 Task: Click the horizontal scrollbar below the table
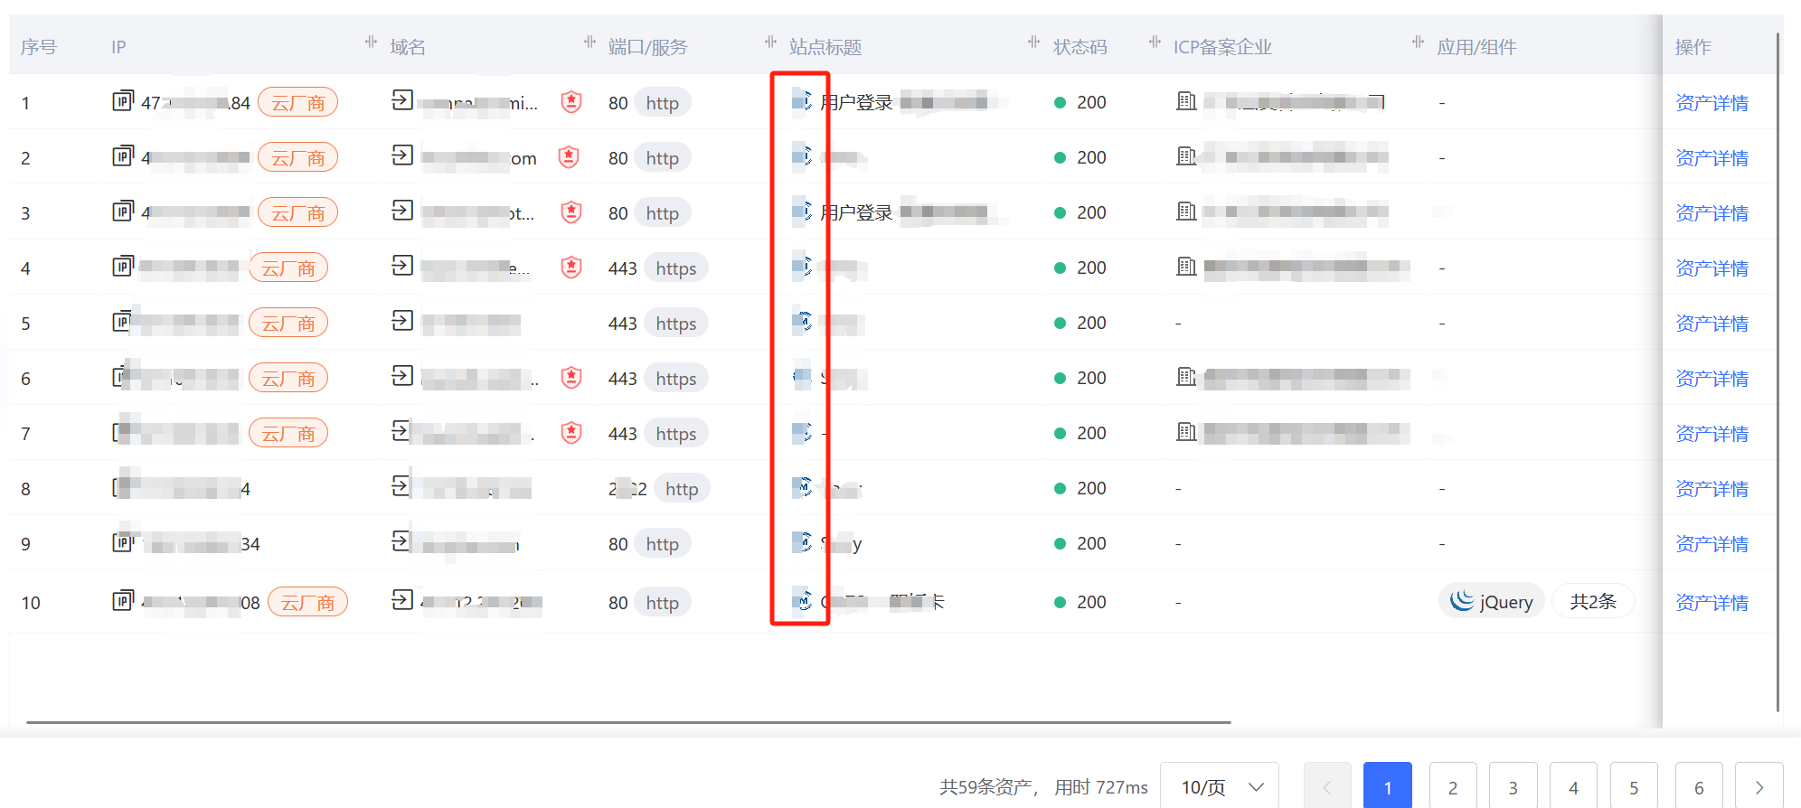click(x=628, y=722)
